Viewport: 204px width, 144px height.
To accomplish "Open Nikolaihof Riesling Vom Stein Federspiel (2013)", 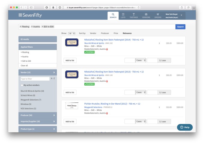I will tap(114, 72).
